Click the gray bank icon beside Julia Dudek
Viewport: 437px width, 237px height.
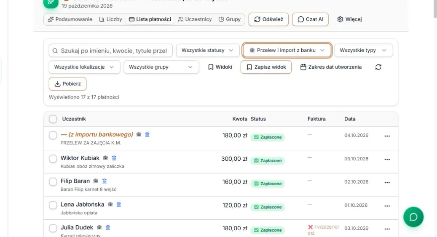pyautogui.click(x=99, y=228)
